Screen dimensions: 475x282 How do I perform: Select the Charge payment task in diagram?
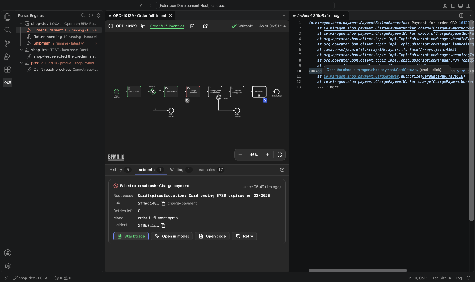point(193,92)
